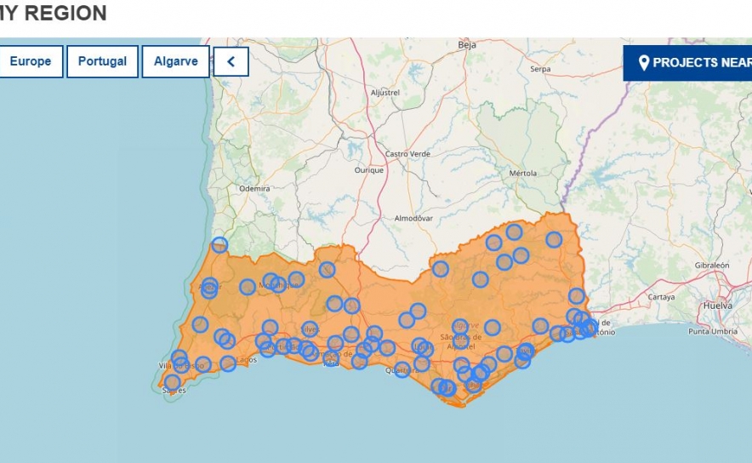Click the Odemira town label

[x=254, y=188]
